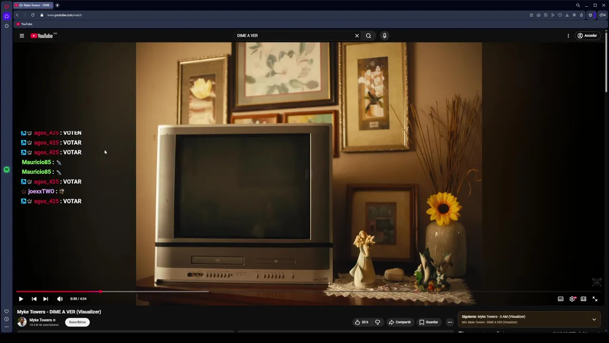
Task: Skip to the next video
Action: [x=46, y=299]
